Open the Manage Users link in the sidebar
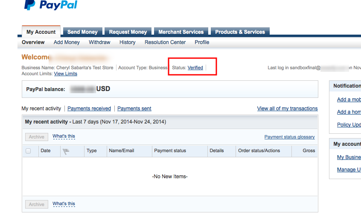This screenshot has height=215, width=361. [349, 170]
